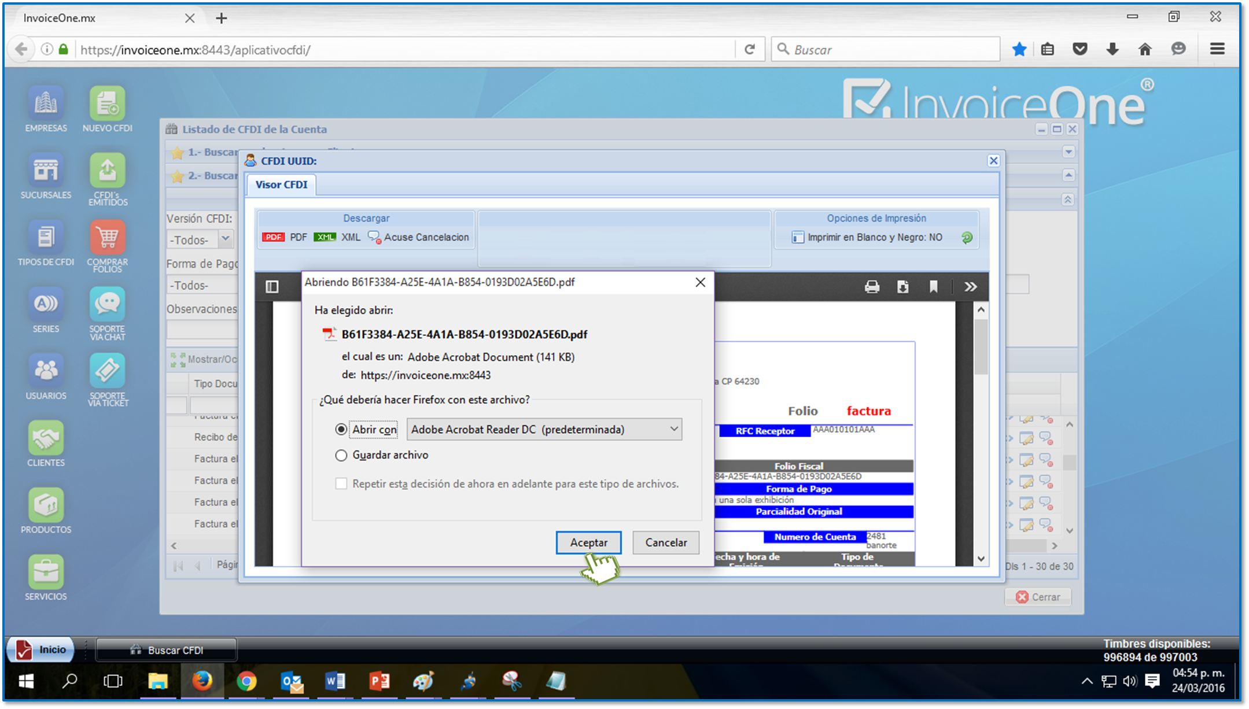This screenshot has width=1249, height=709.
Task: Open the Versión CFDI -Todos- dropdown
Action: (200, 239)
